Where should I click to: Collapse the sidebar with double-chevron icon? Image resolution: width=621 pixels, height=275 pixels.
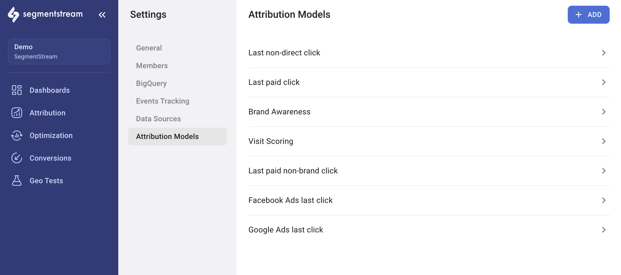(x=102, y=15)
